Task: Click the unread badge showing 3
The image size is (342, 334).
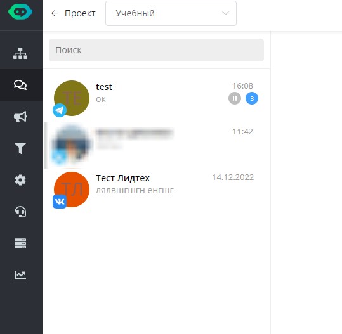Action: click(252, 98)
